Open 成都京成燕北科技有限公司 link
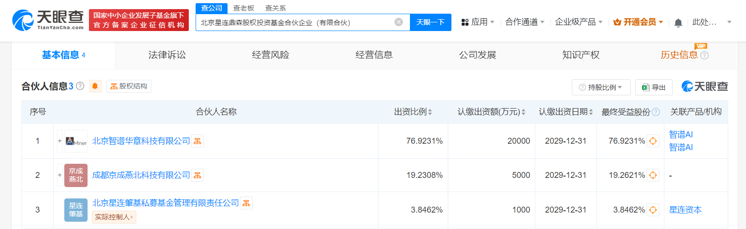 click(141, 175)
